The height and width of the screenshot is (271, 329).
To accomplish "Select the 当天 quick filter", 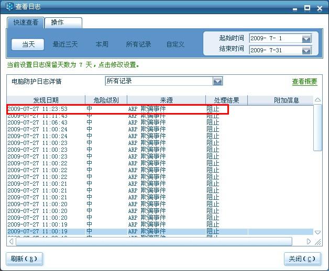I will tap(28, 44).
